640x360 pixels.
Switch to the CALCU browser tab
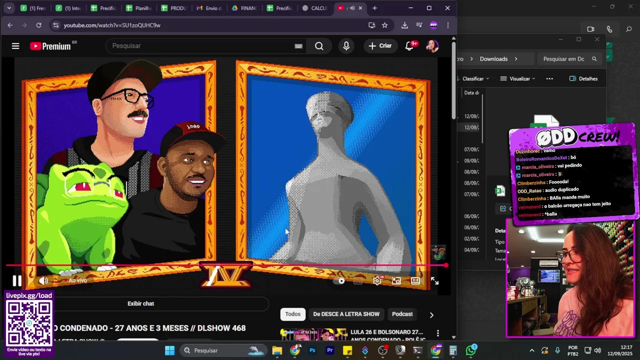click(x=314, y=8)
